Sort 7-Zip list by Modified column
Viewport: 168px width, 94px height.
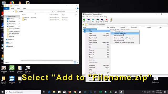113,27
